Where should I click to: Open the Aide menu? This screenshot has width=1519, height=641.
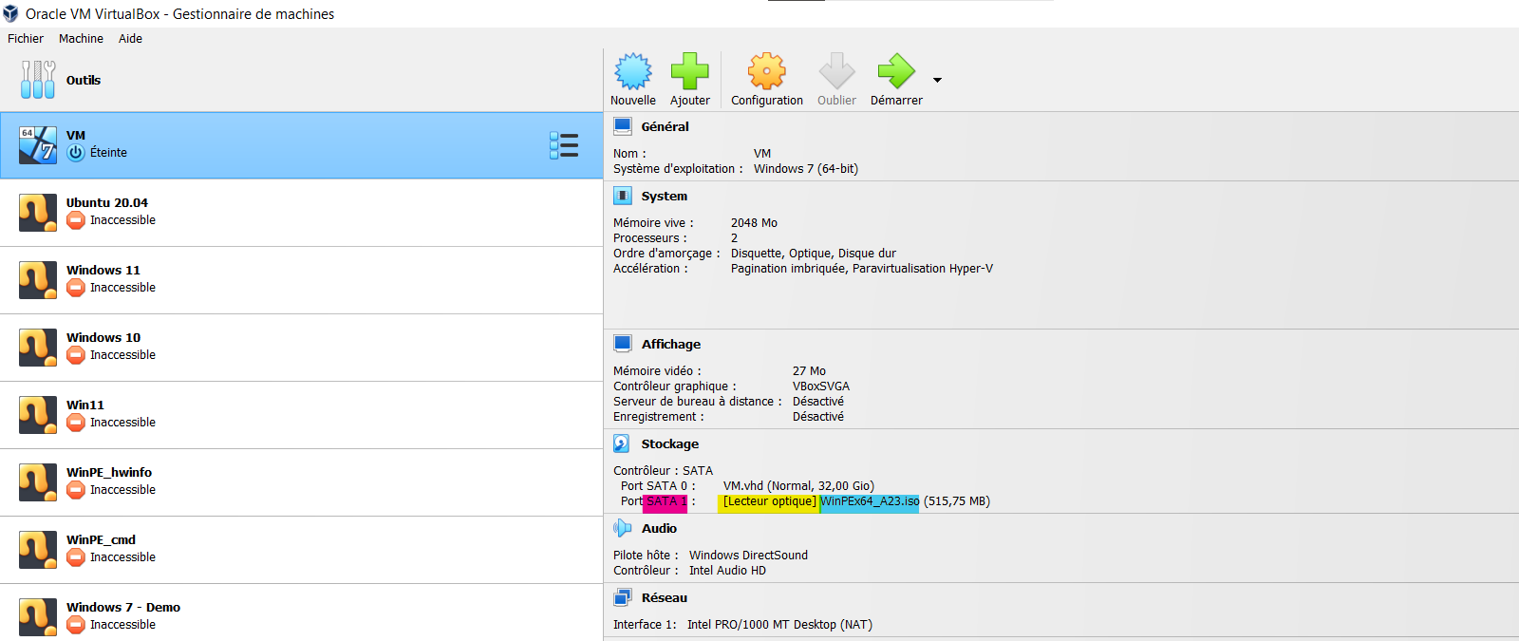130,39
